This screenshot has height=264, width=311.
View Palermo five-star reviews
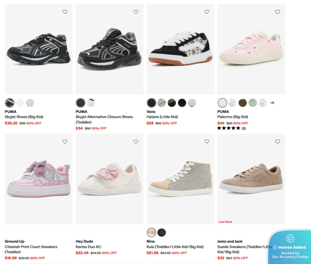pos(231,128)
